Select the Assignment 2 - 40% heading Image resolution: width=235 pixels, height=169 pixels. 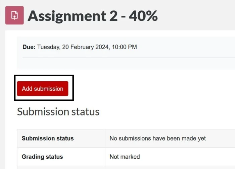(x=92, y=16)
